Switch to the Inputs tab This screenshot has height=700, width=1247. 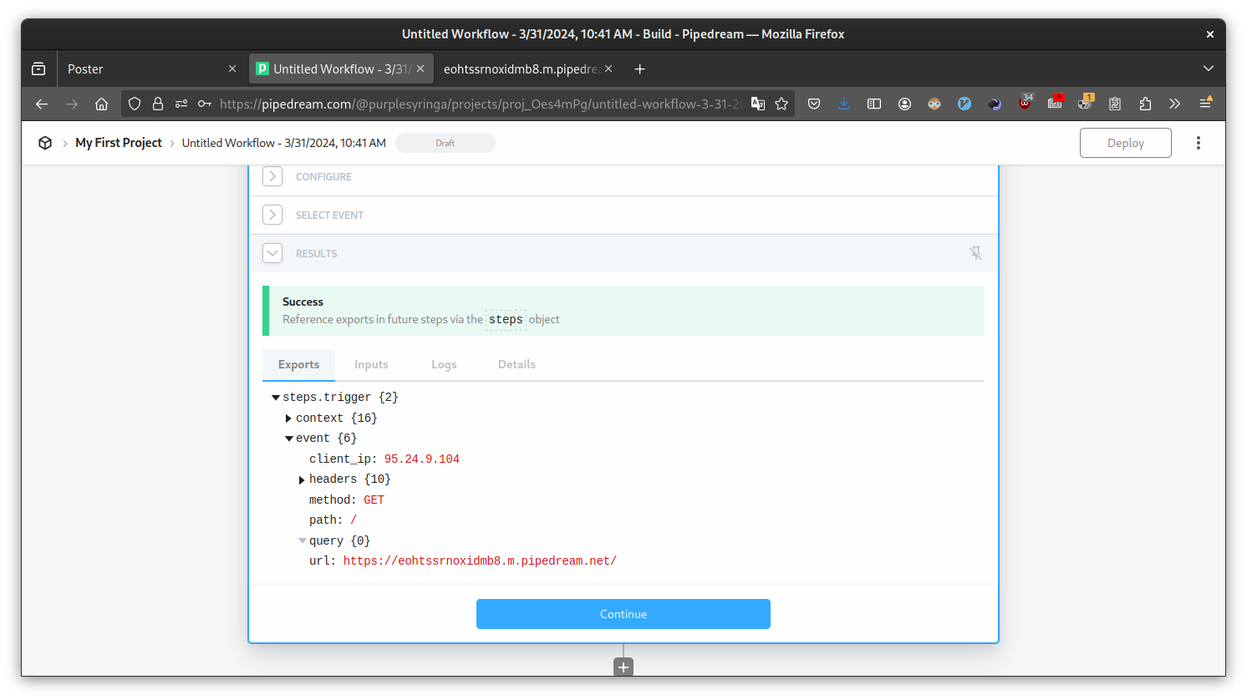(x=371, y=365)
